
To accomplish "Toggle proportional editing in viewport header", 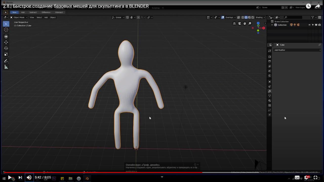I will point(138,17).
